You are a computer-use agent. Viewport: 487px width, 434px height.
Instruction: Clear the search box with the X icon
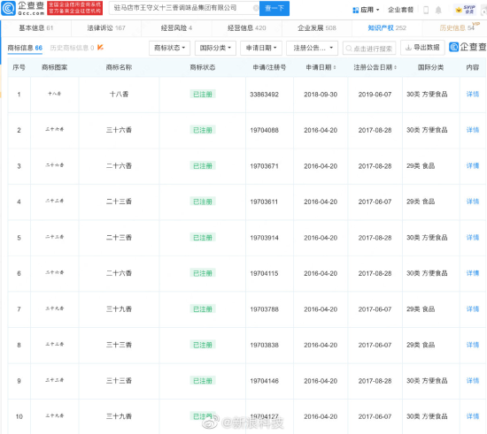tap(256, 8)
